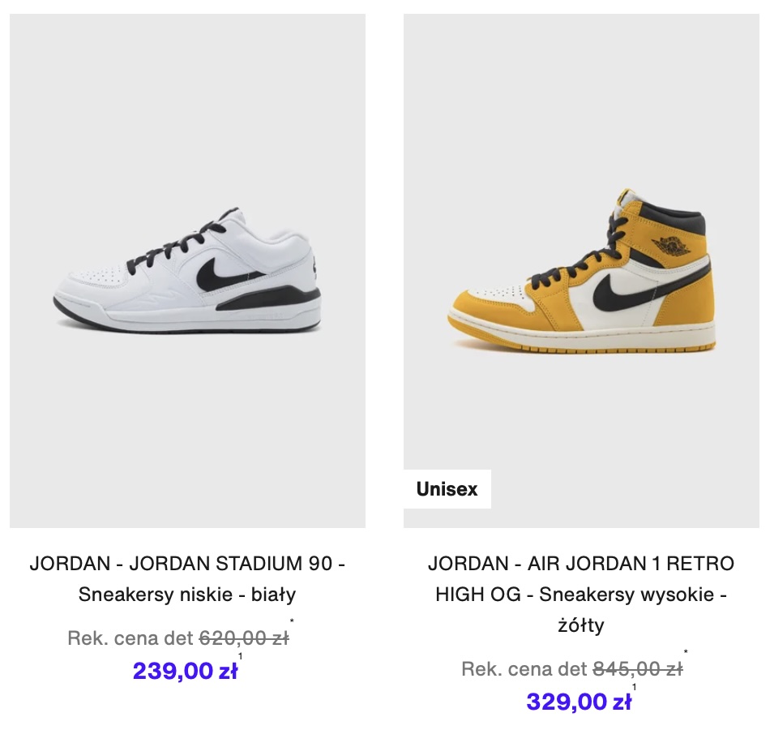Screen dimensions: 770x730
Task: Click 'Rek. cena det' label under Air Jordan 1
Action: (x=524, y=669)
